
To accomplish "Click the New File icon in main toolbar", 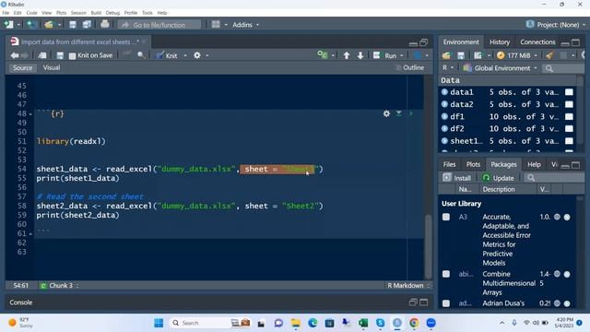I will (x=8, y=25).
